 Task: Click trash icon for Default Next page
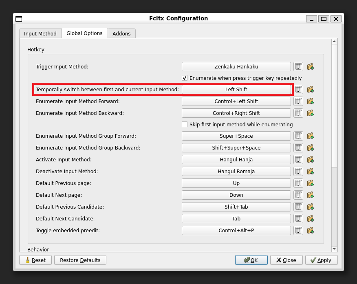pos(298,195)
